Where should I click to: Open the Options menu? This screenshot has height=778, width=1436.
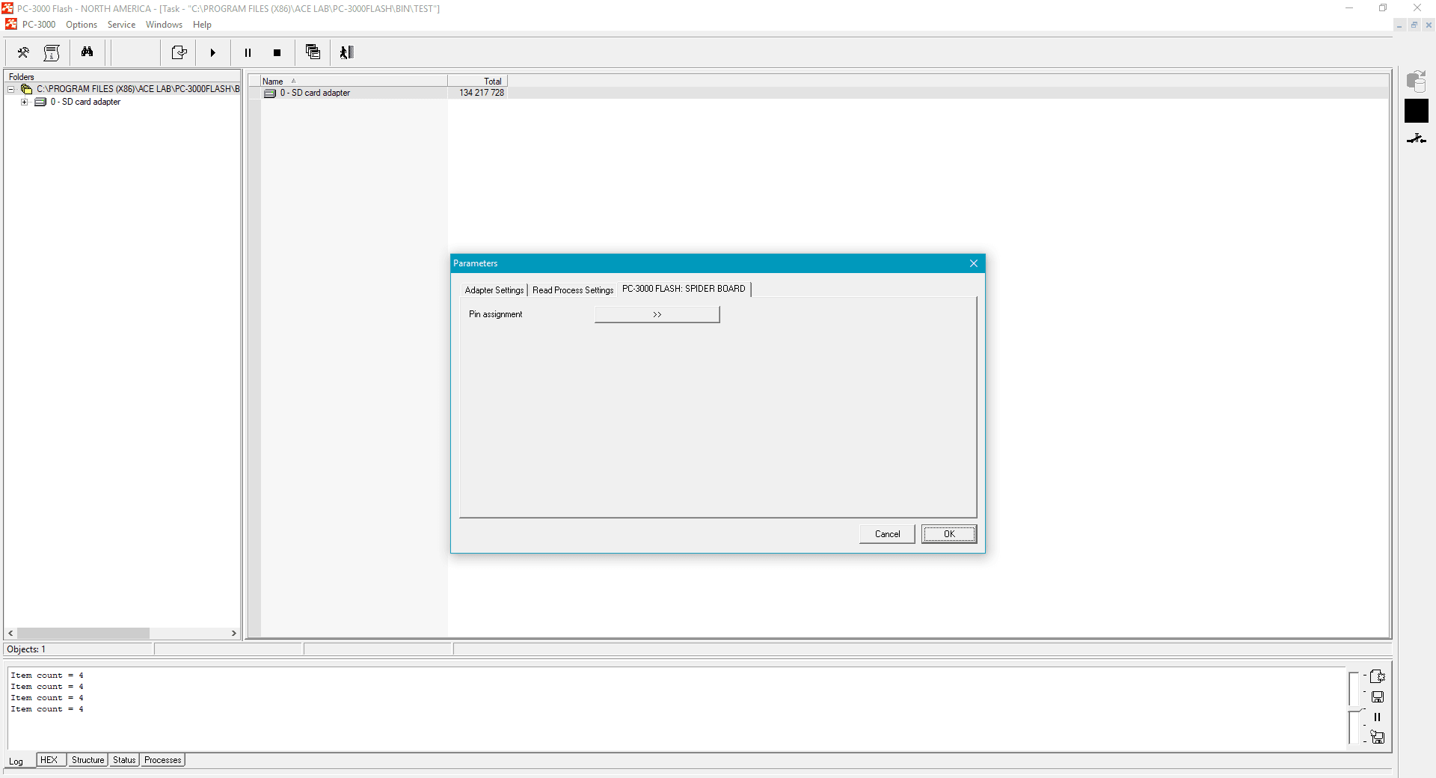tap(82, 25)
